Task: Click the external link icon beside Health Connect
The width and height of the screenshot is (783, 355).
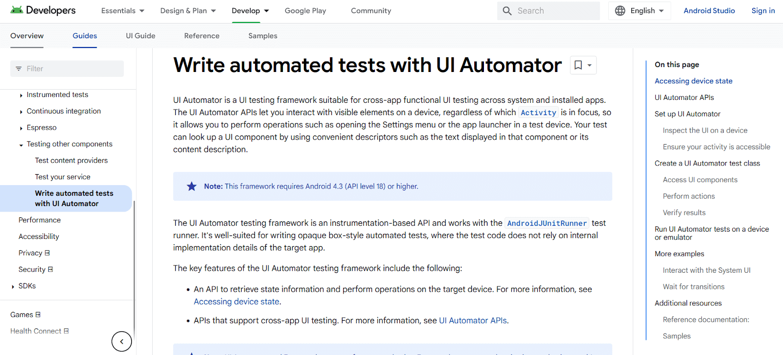Action: click(x=67, y=331)
